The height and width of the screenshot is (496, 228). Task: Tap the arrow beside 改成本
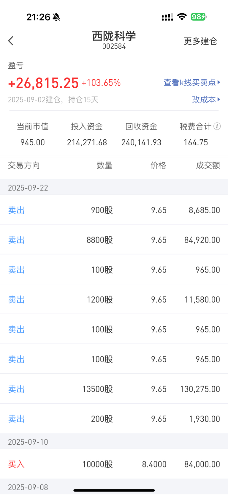pyautogui.click(x=219, y=99)
